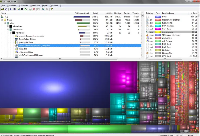The width and height of the screenshot is (200, 136).
Task: Click the rettung.part01.rar file icon
Action: click(x=17, y=52)
